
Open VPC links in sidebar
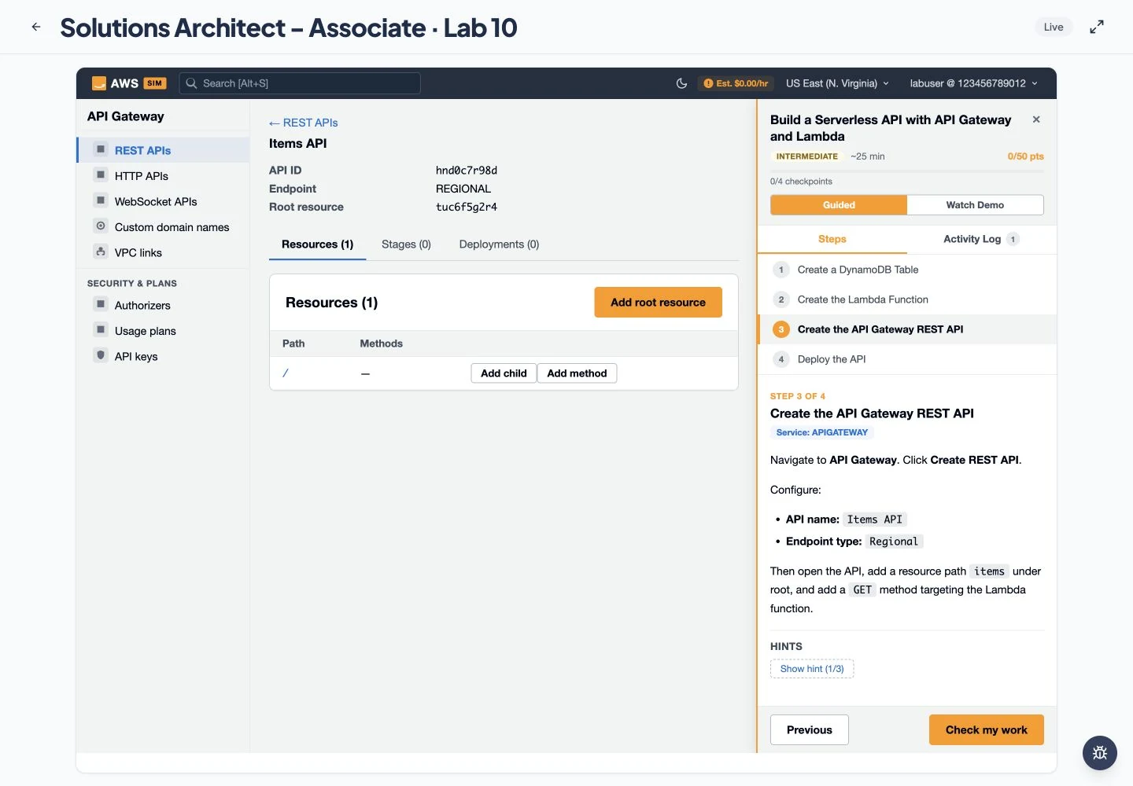[163, 252]
